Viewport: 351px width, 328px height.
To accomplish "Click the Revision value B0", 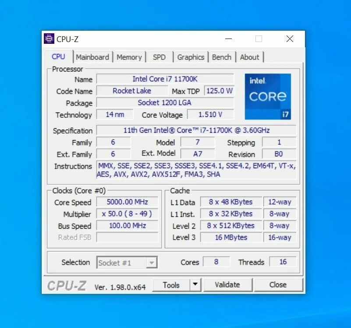I will [279, 154].
